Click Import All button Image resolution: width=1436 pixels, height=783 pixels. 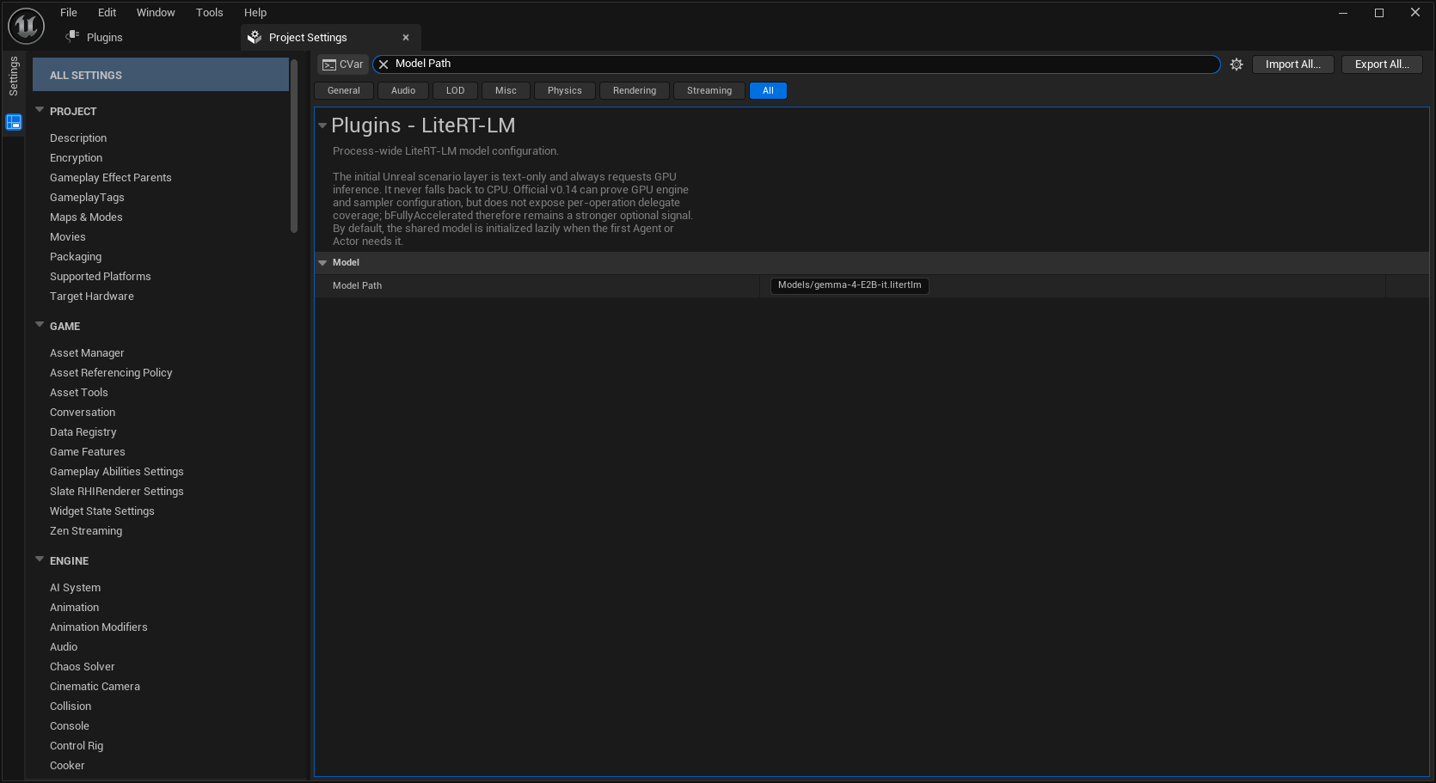click(x=1292, y=64)
